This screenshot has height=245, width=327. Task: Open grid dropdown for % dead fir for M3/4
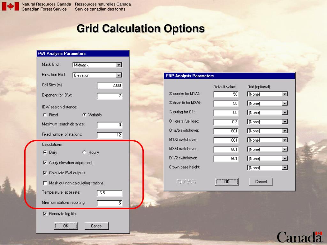(x=285, y=103)
